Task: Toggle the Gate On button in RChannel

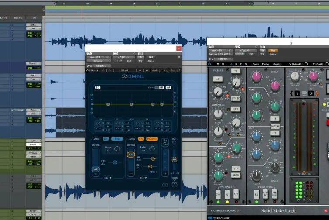Action: [106, 139]
